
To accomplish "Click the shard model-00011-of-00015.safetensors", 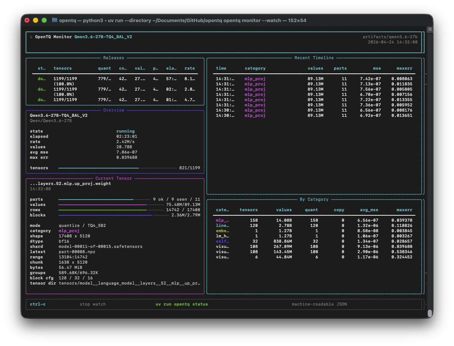I will click(x=101, y=247).
